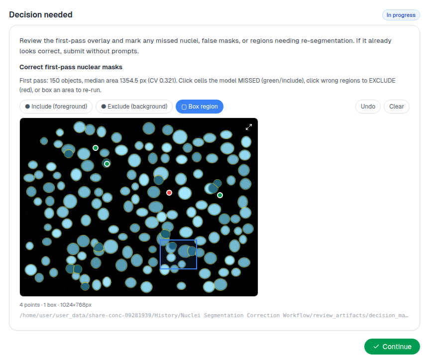The image size is (429, 363).
Task: Click the points and box count label
Action: tap(38, 305)
